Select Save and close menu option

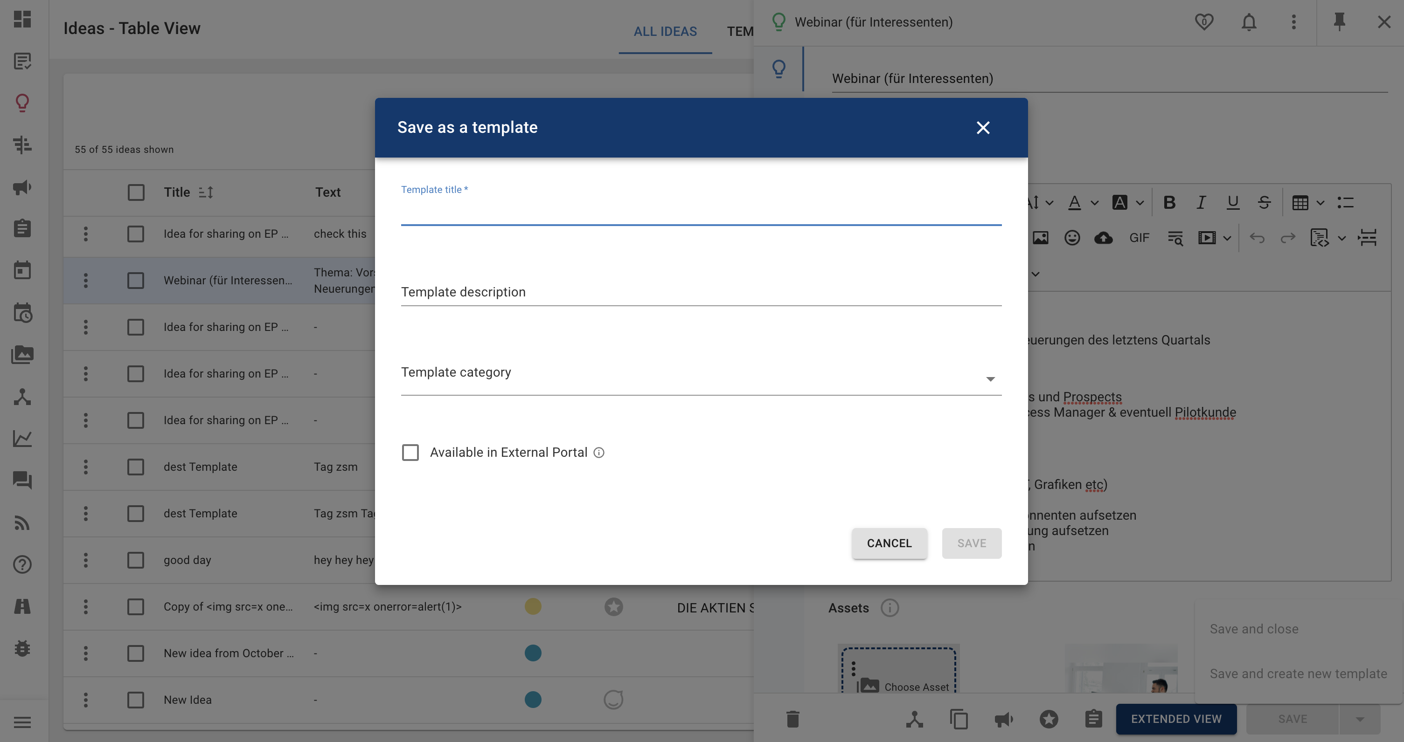click(x=1254, y=629)
